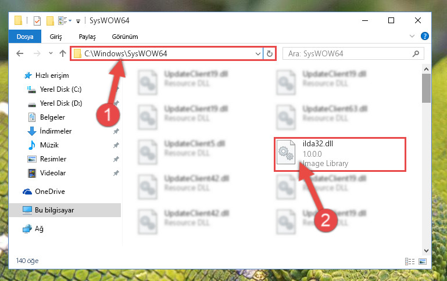Open recent locations dropdown arrow
This screenshot has width=447, height=281.
click(51, 53)
